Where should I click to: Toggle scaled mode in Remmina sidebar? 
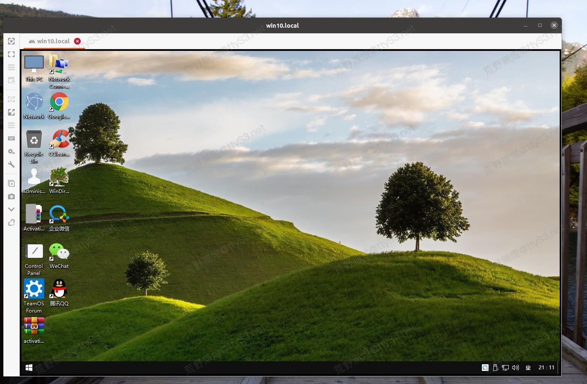coord(11,112)
